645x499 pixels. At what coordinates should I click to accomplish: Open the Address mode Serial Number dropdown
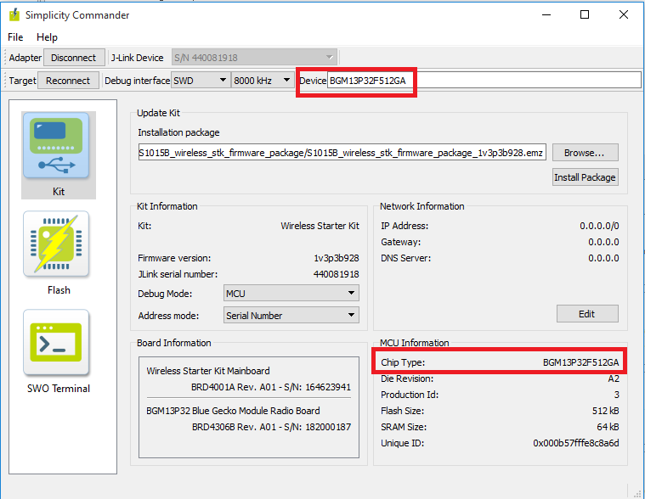pyautogui.click(x=291, y=315)
